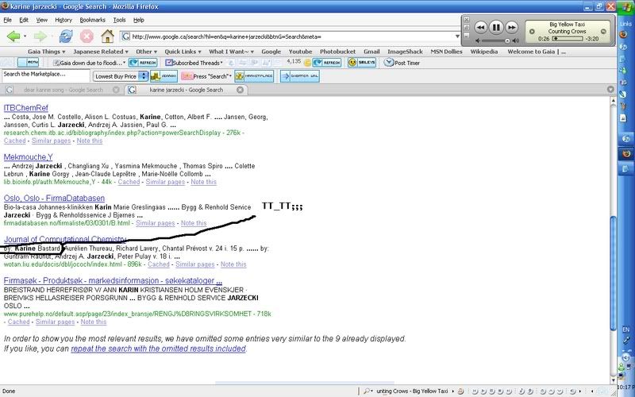Close the iTunes mini player with X
Screen dimensions: 635x397
[x=467, y=19]
